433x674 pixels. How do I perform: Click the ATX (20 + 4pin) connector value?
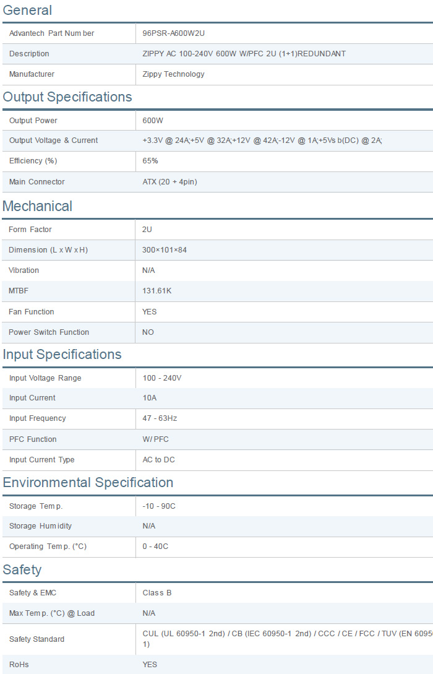(169, 182)
